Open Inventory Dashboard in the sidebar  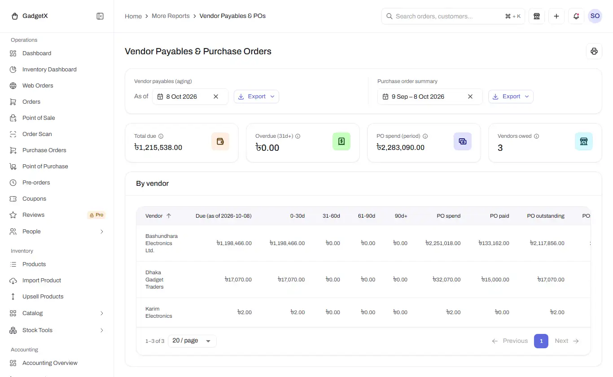57,70
